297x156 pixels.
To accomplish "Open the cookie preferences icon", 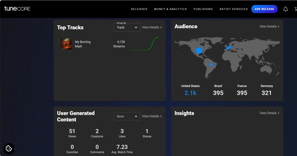I will click(9, 148).
